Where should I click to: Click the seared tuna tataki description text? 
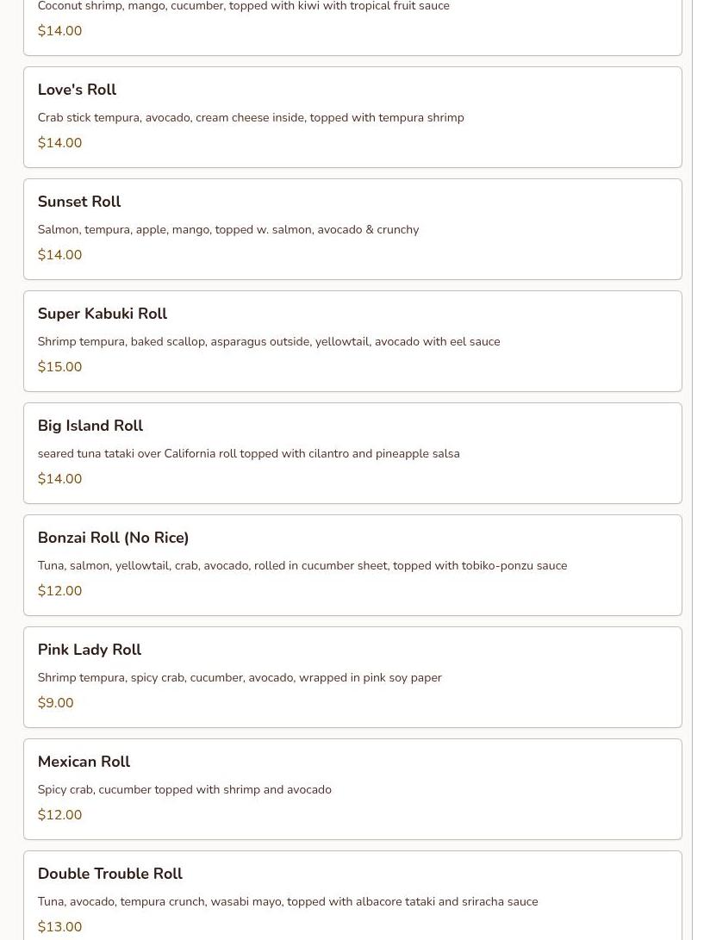[248, 453]
